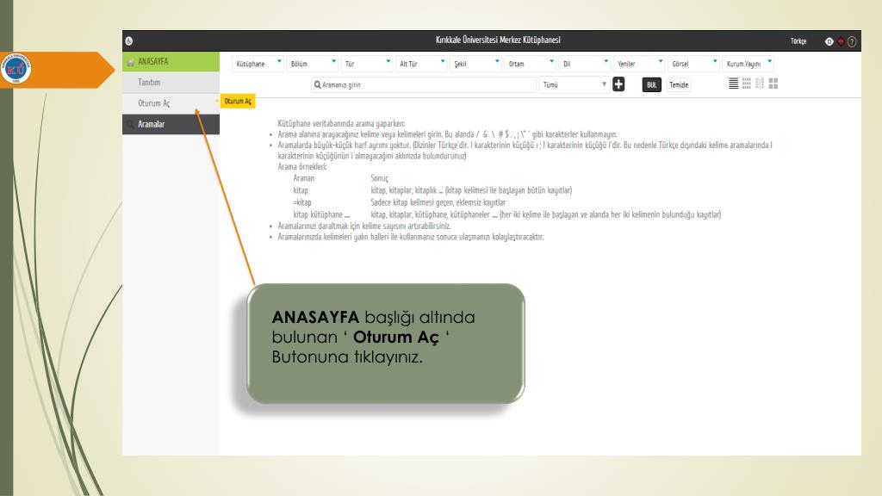Open the Tür dropdown
Viewport: 882px width, 496px height.
tap(367, 64)
